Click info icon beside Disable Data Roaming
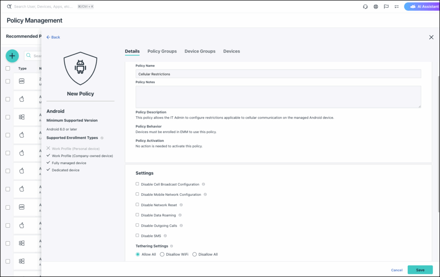This screenshot has height=277, width=440. [x=180, y=215]
